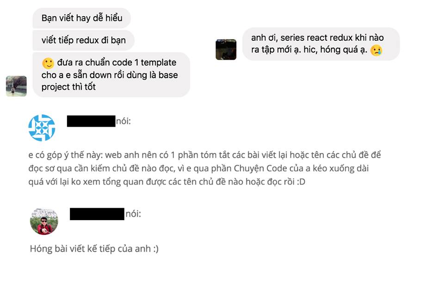Click the 'đưa ra chuẩn code 1 template' bubble
Viewport: 444px width, 296px height.
point(111,75)
